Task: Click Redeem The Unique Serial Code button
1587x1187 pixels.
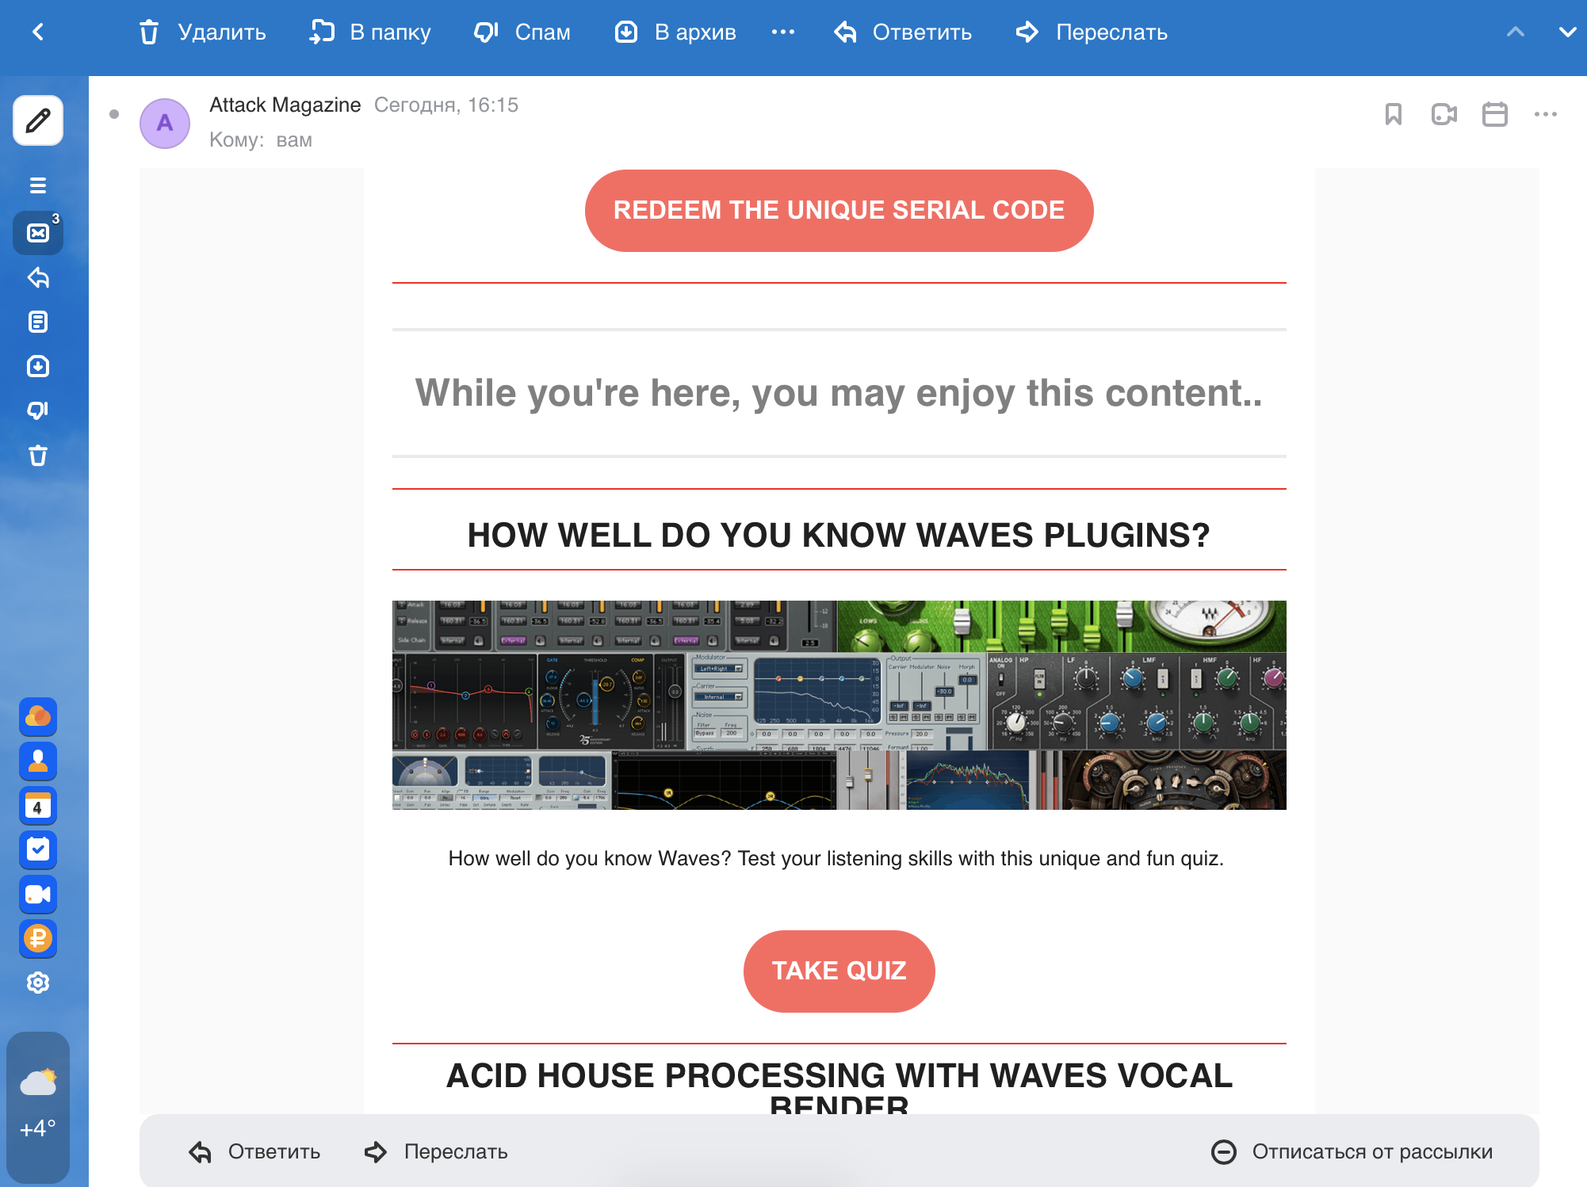Action: (839, 210)
